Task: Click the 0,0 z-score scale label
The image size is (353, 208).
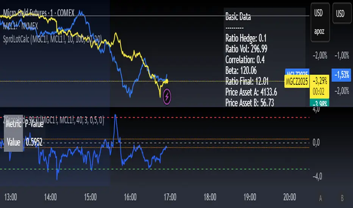Action: [x=316, y=142]
